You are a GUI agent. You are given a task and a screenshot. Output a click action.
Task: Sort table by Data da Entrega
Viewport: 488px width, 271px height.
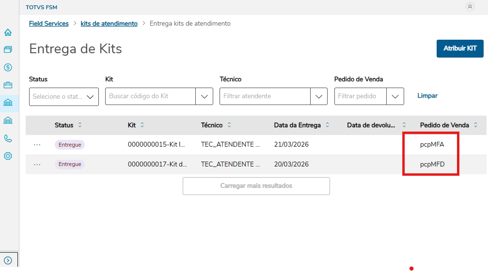[x=327, y=125]
